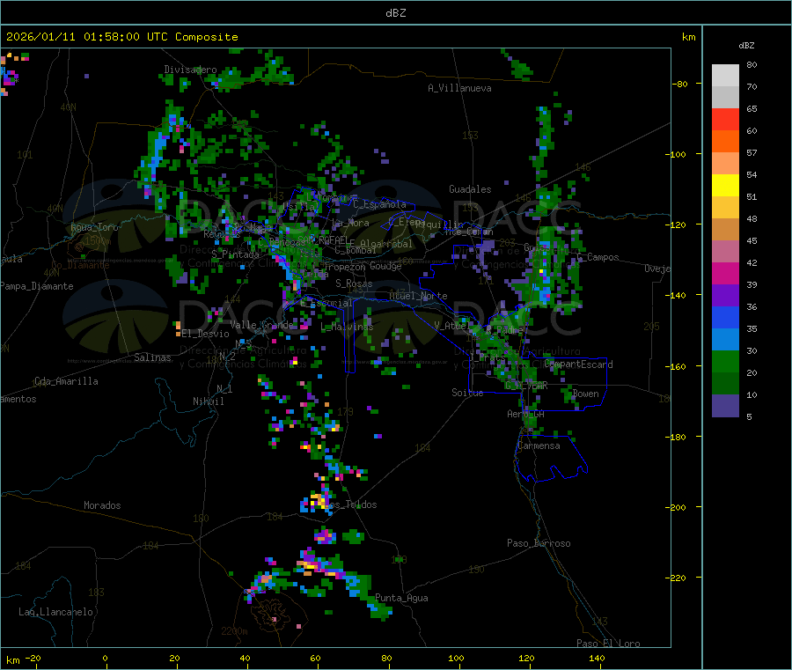Click the 60 dBZ red legend swatch
The width and height of the screenshot is (792, 670).
[x=725, y=119]
